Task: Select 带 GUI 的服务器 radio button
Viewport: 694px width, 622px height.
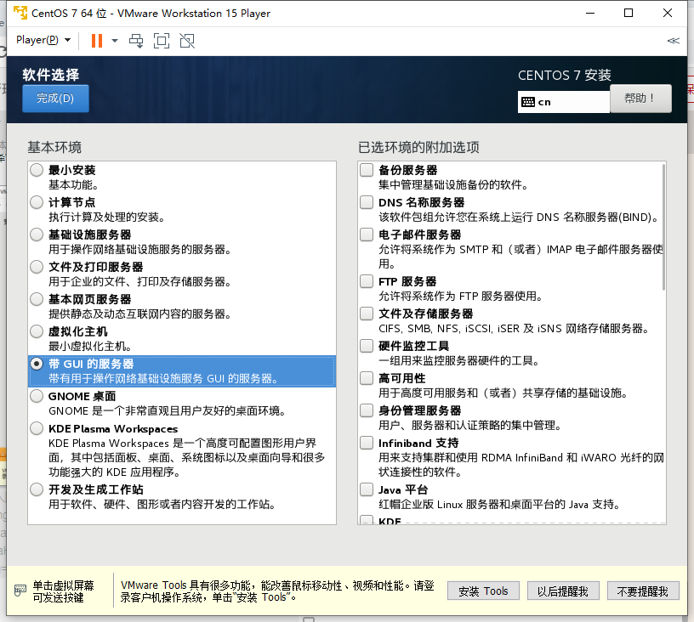Action: [37, 364]
